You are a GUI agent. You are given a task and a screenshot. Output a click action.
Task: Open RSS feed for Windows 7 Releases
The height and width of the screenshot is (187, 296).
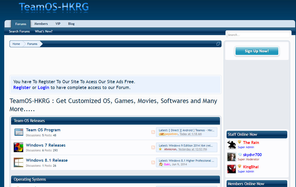(x=153, y=147)
